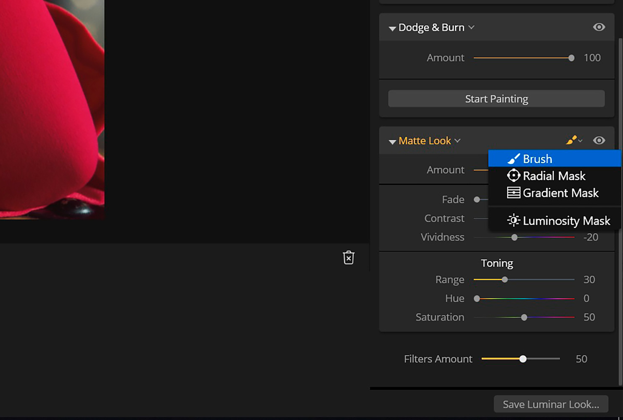Click the red photo preview
623x420 pixels.
click(x=52, y=109)
